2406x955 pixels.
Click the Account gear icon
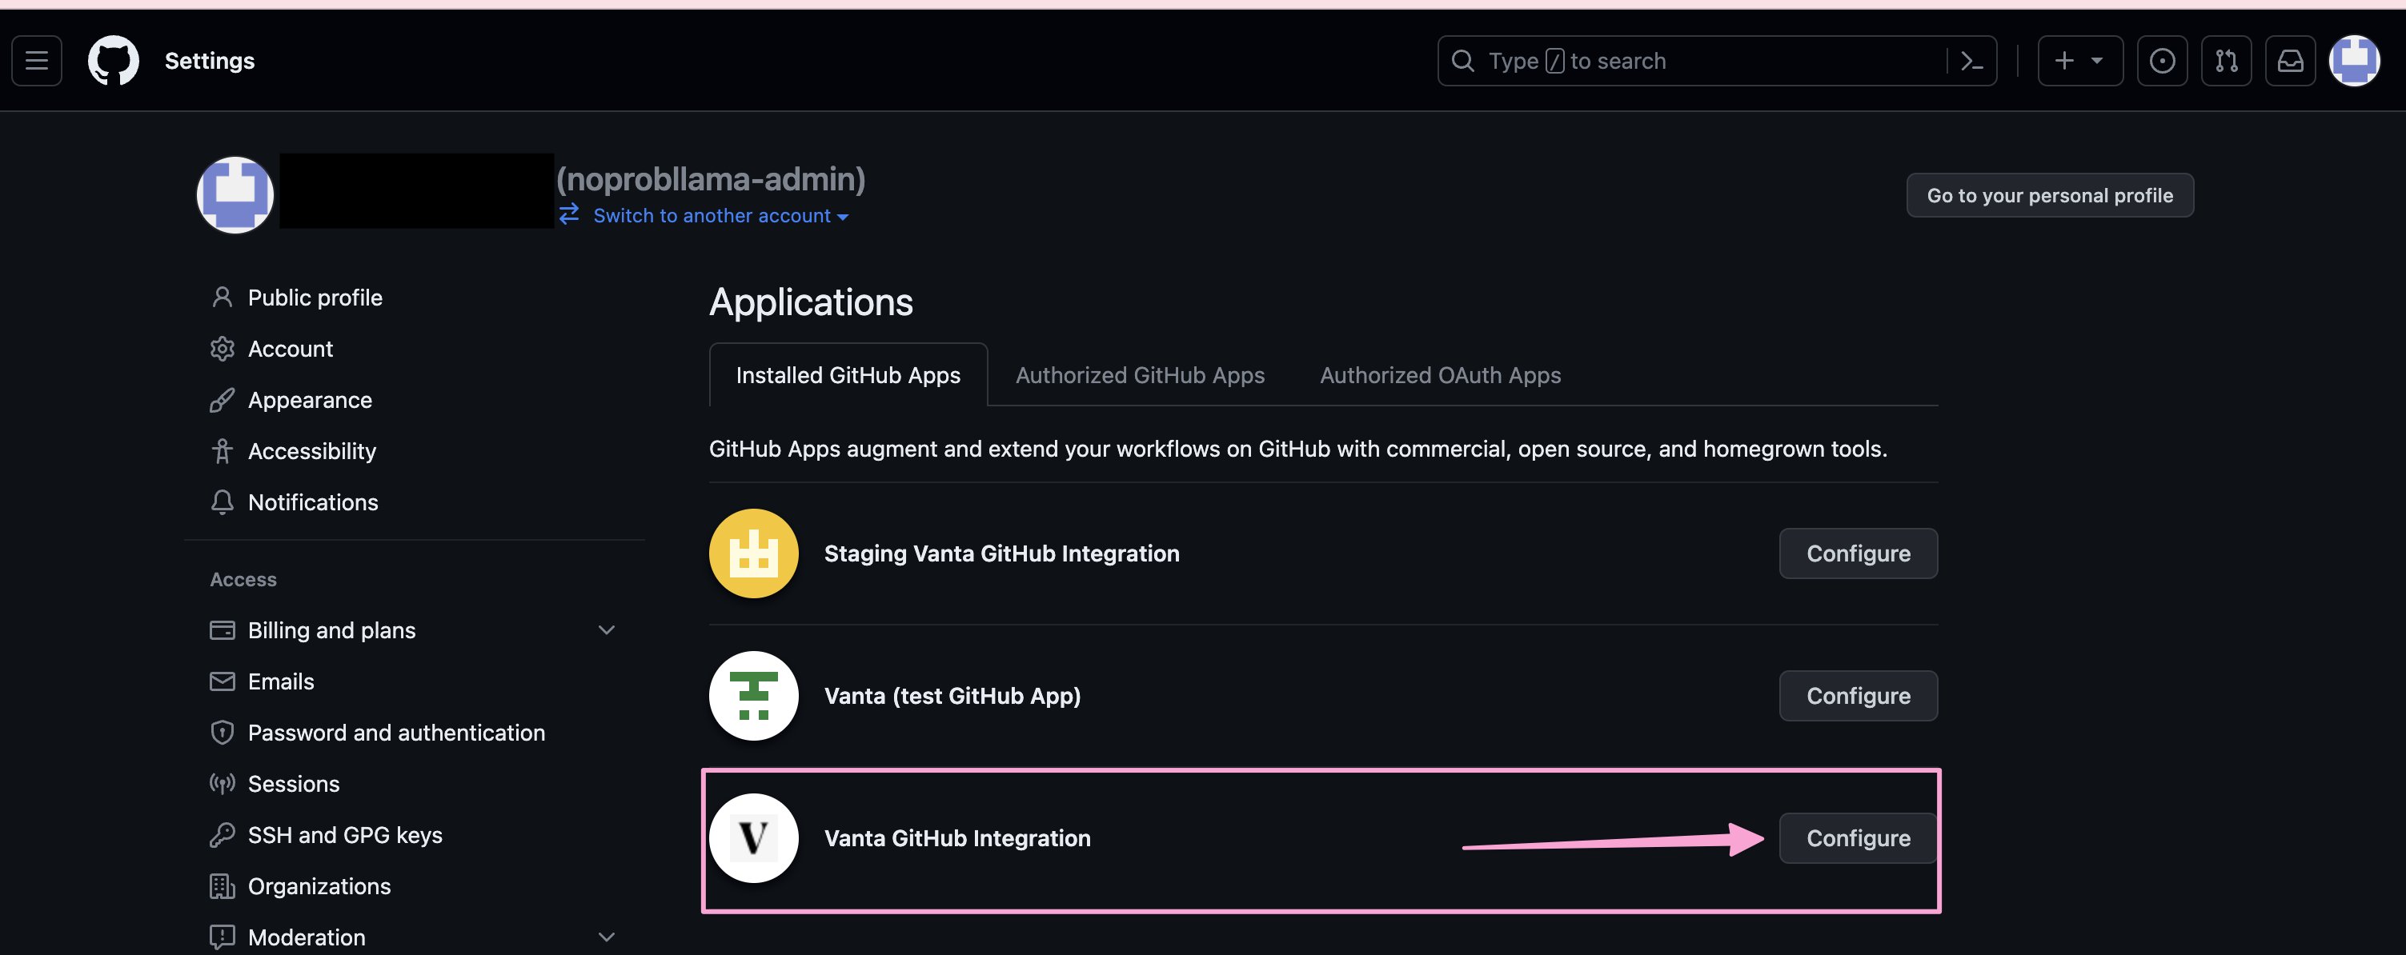[223, 348]
